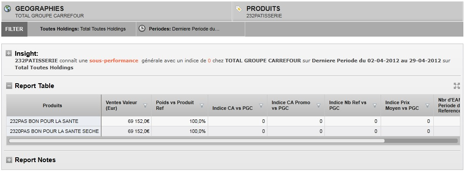This screenshot has width=466, height=173.
Task: Open filter funnel on Ventes Valeur column
Action: pos(145,105)
